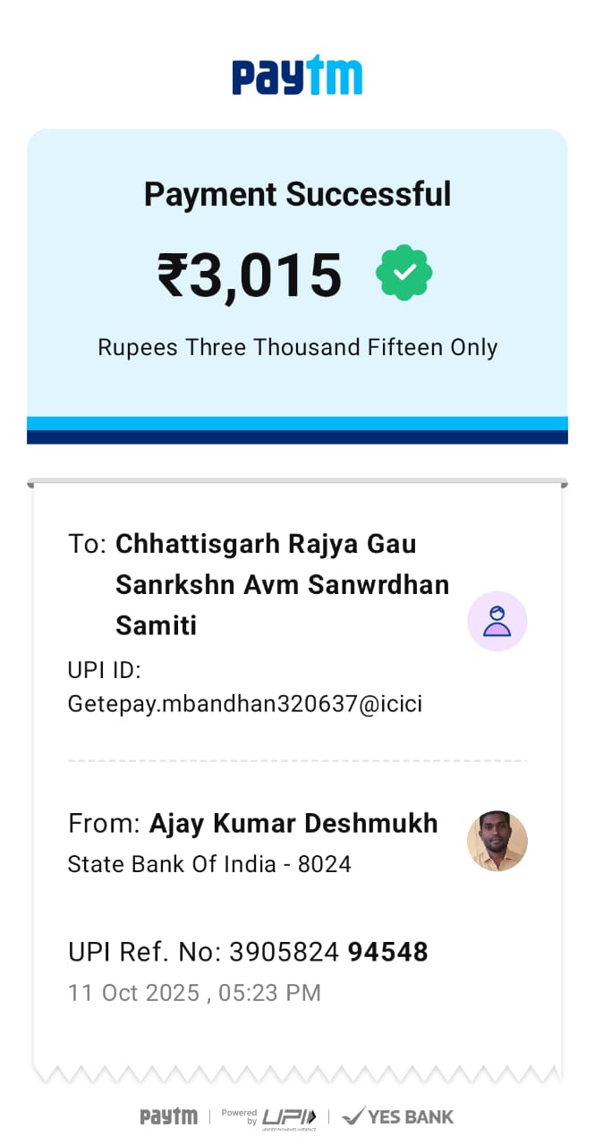This screenshot has height=1145, width=595.
Task: Select sender name Ajay Kumar Deshmukh
Action: [x=293, y=823]
